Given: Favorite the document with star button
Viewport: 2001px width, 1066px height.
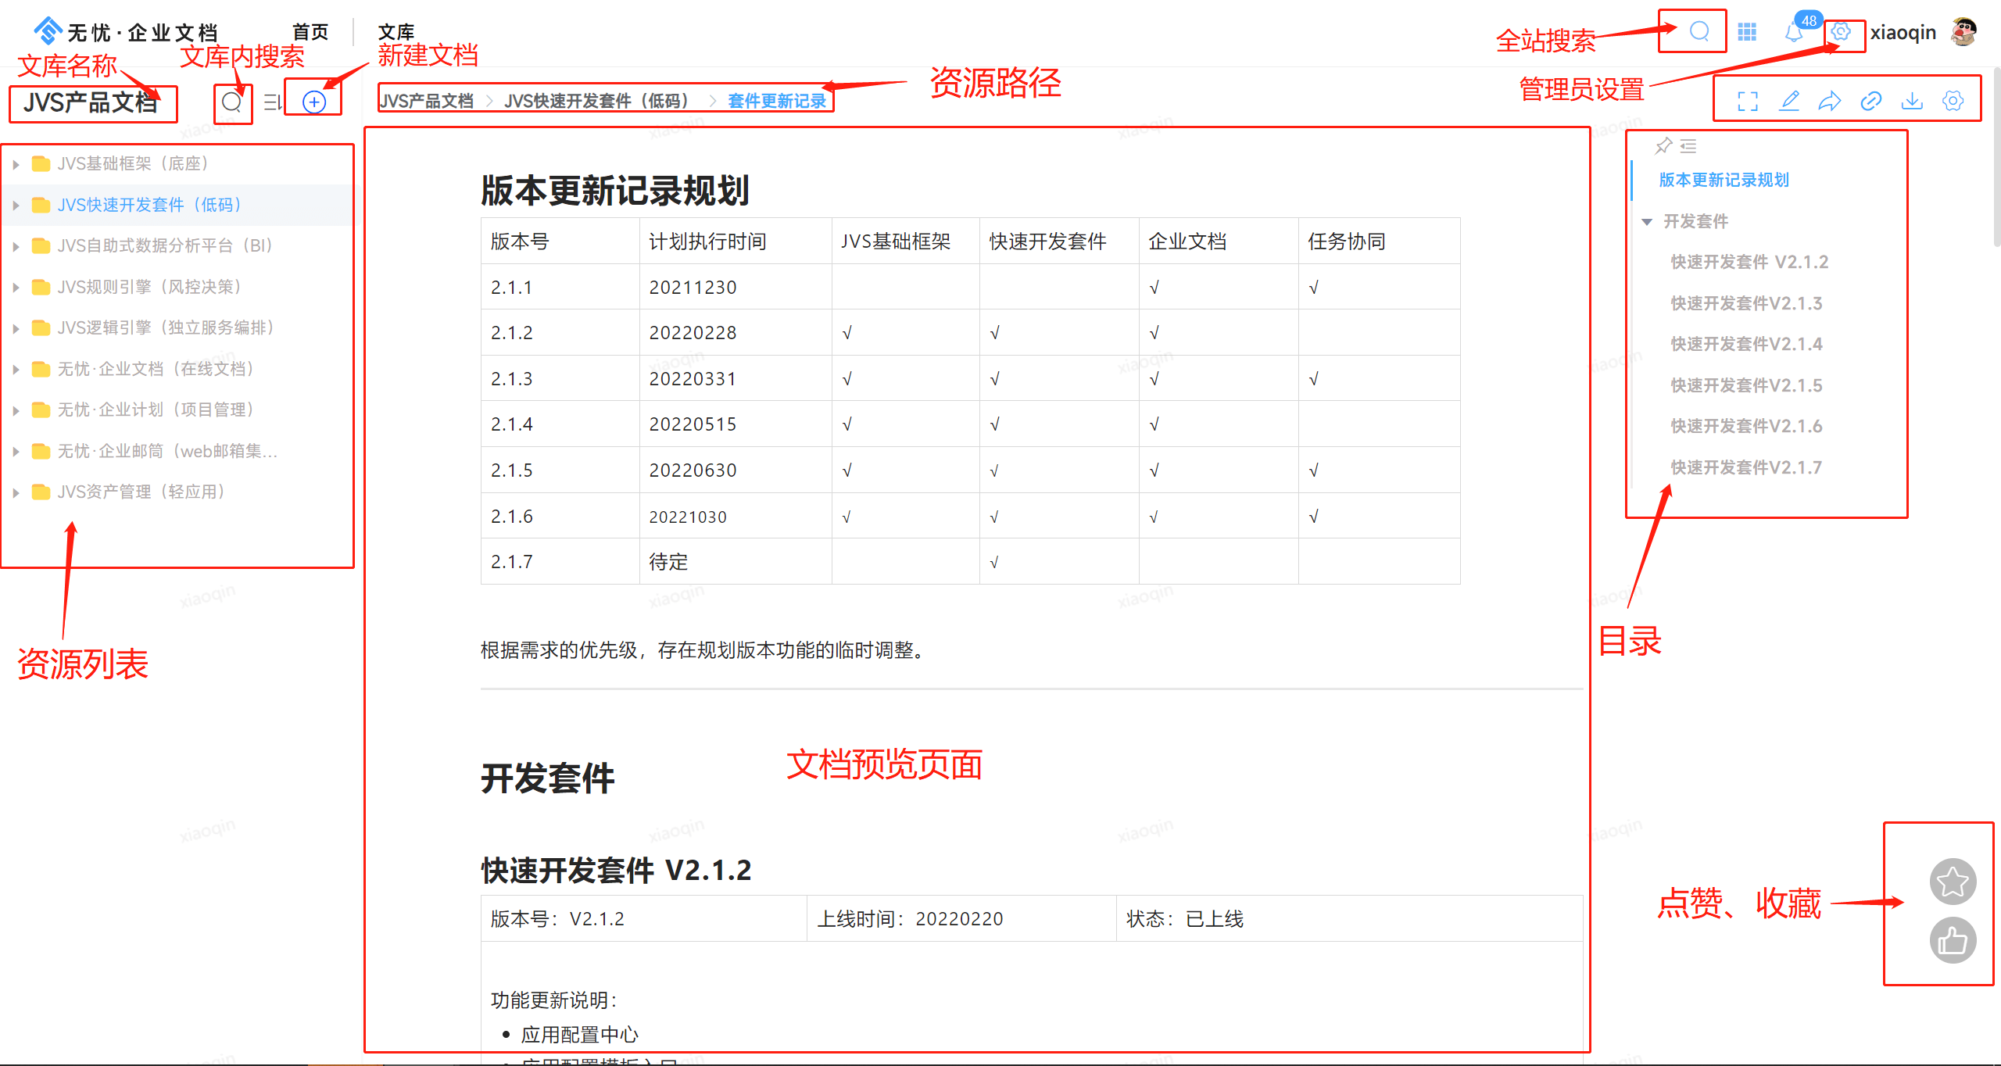Looking at the screenshot, I should [1953, 882].
